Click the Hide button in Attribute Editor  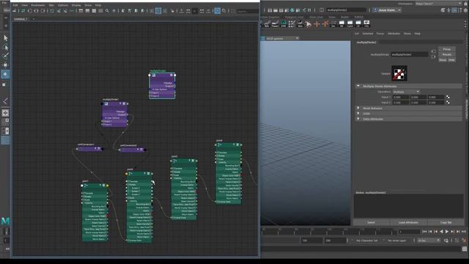(451, 60)
